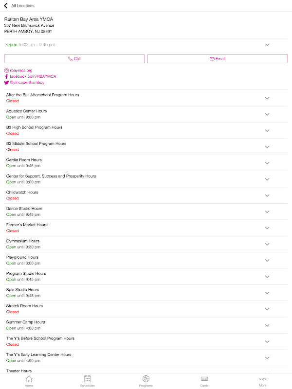This screenshot has width=292, height=389.
Task: Click 'Open until 6:00 pm' under Playground
Action: [x=23, y=263]
